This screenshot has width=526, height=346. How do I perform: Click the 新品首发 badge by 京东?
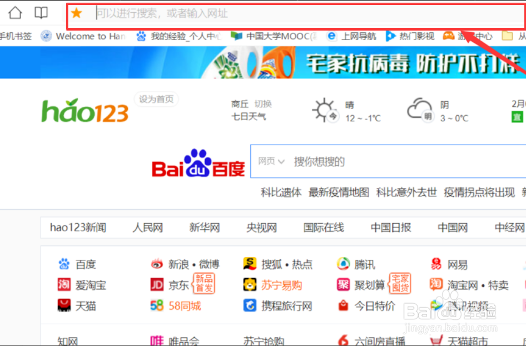(204, 283)
